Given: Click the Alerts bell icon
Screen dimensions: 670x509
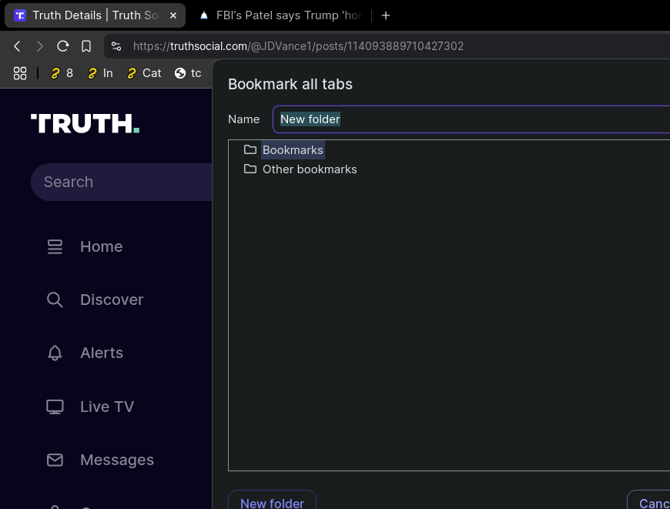Looking at the screenshot, I should point(55,353).
